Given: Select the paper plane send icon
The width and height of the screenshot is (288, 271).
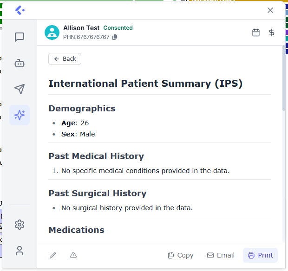Looking at the screenshot, I should pos(20,89).
